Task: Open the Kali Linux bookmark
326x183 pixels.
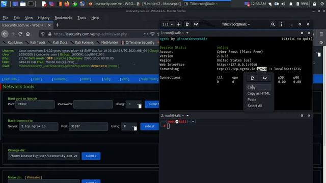Action: point(13,42)
